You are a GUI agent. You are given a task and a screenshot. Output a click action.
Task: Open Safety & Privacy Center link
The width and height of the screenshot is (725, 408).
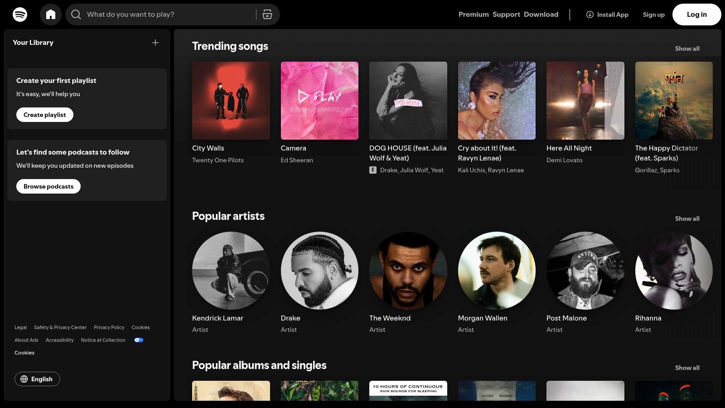[60, 327]
